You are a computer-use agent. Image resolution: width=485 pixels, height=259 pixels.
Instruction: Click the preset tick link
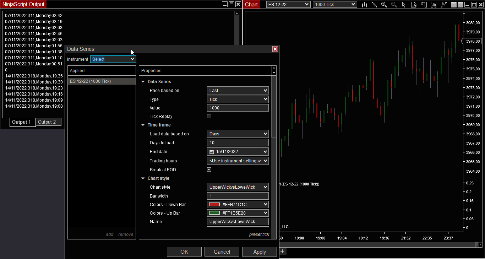tap(259, 234)
